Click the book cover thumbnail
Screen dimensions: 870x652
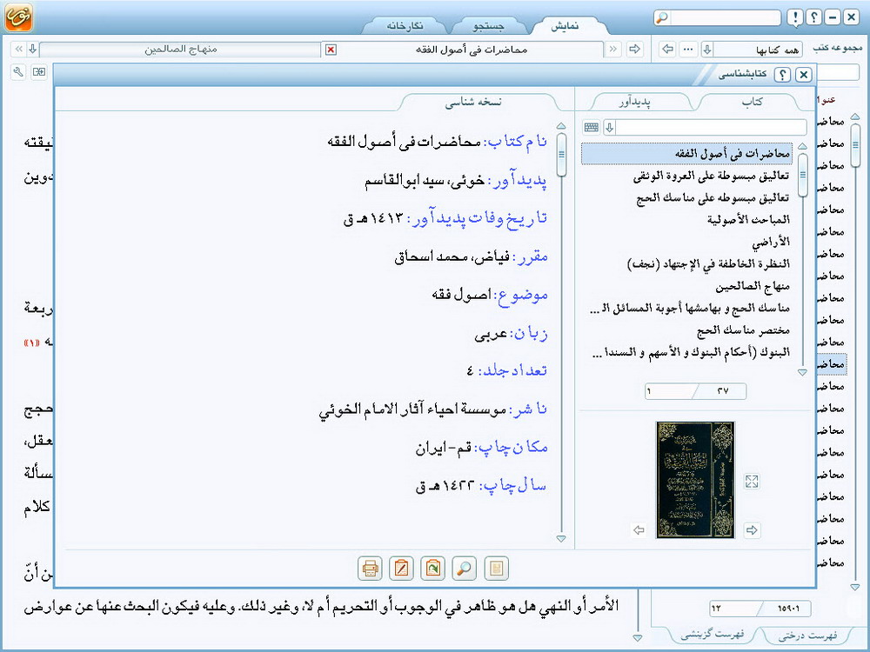coord(695,480)
